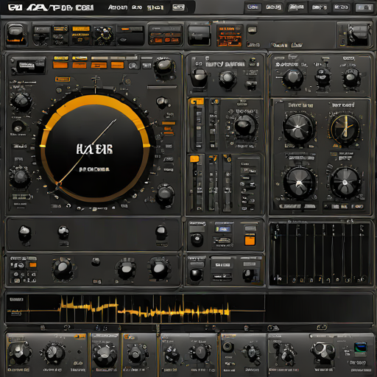Toggle the first orange button above the main dial

coord(60,65)
